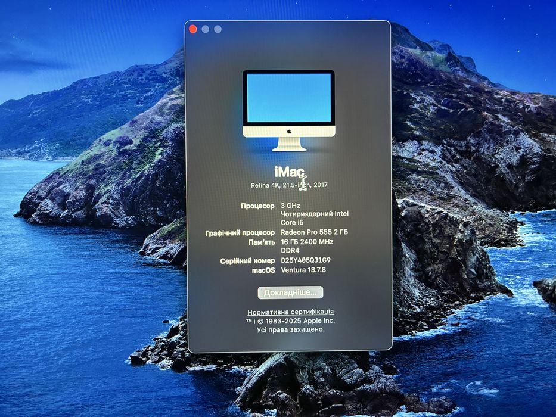Click the iMac title text
Viewport: 556px width, 417px height.
pyautogui.click(x=290, y=172)
